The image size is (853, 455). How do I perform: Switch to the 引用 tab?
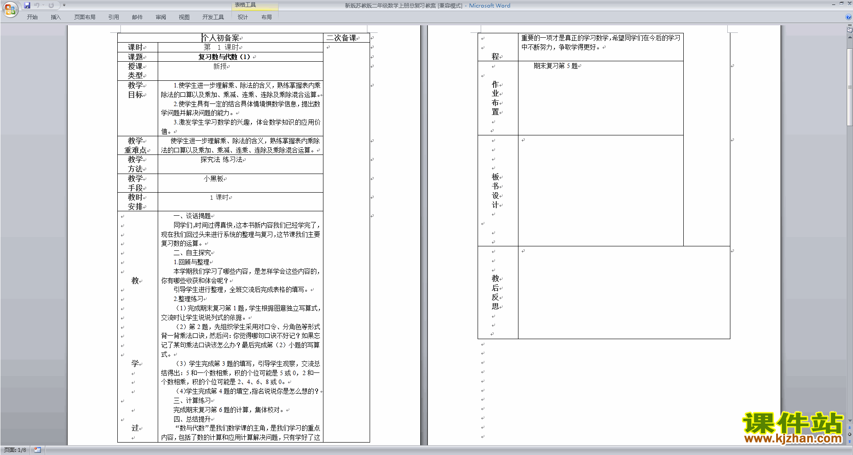click(113, 17)
